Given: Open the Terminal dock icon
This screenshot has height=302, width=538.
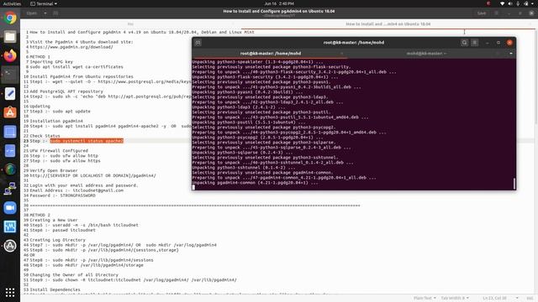Looking at the screenshot, I should click(10, 75).
